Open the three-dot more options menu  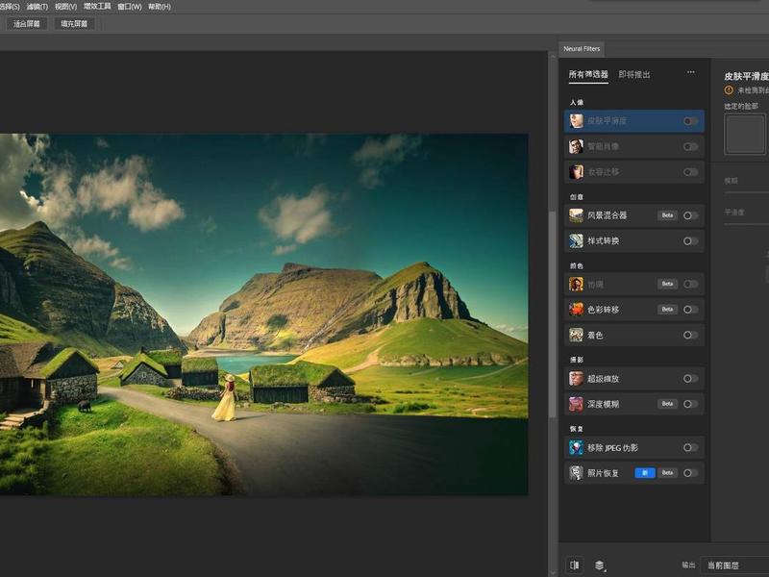click(690, 72)
